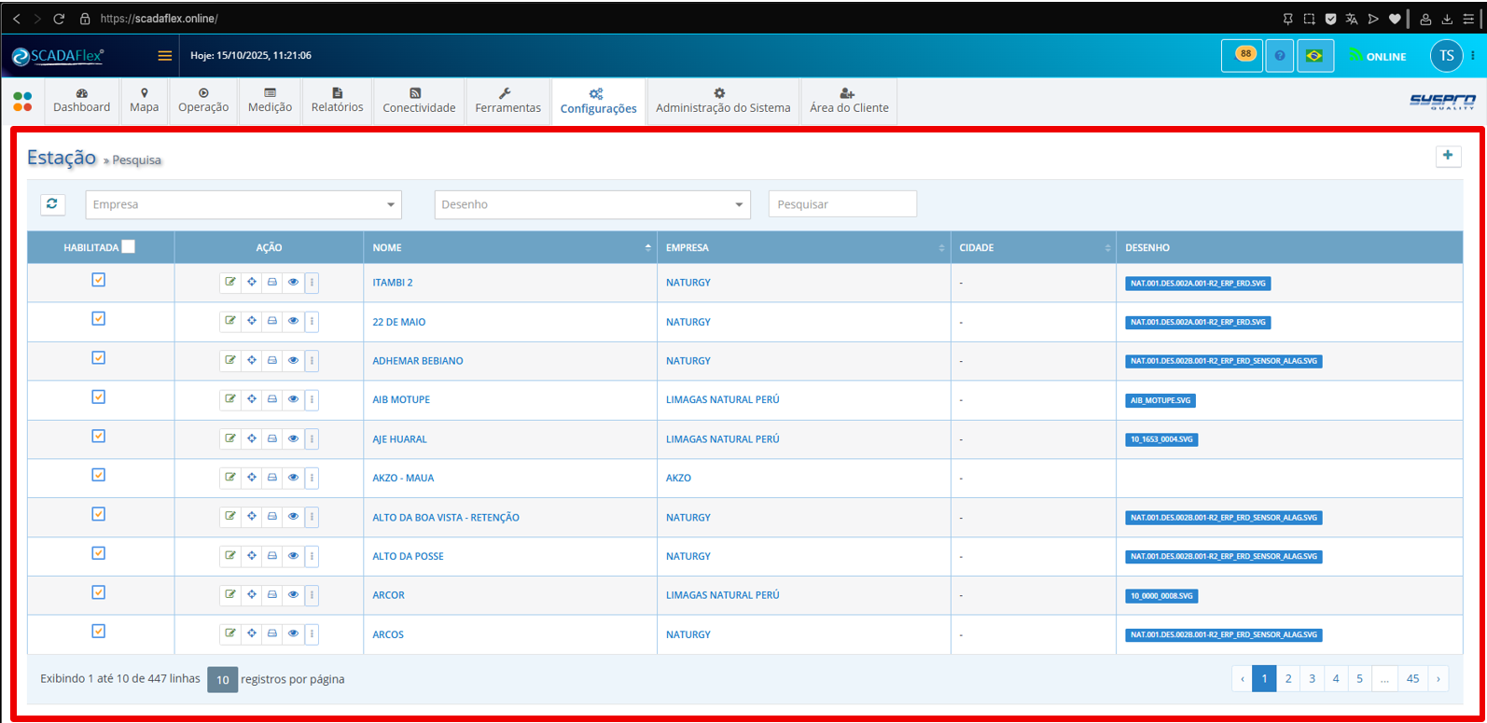The width and height of the screenshot is (1487, 723).
Task: Click the Pesquisar search field
Action: point(842,204)
